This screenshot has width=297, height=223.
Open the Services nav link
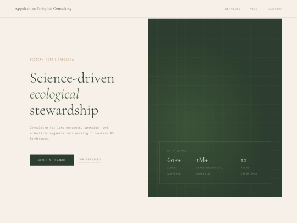coord(233,9)
